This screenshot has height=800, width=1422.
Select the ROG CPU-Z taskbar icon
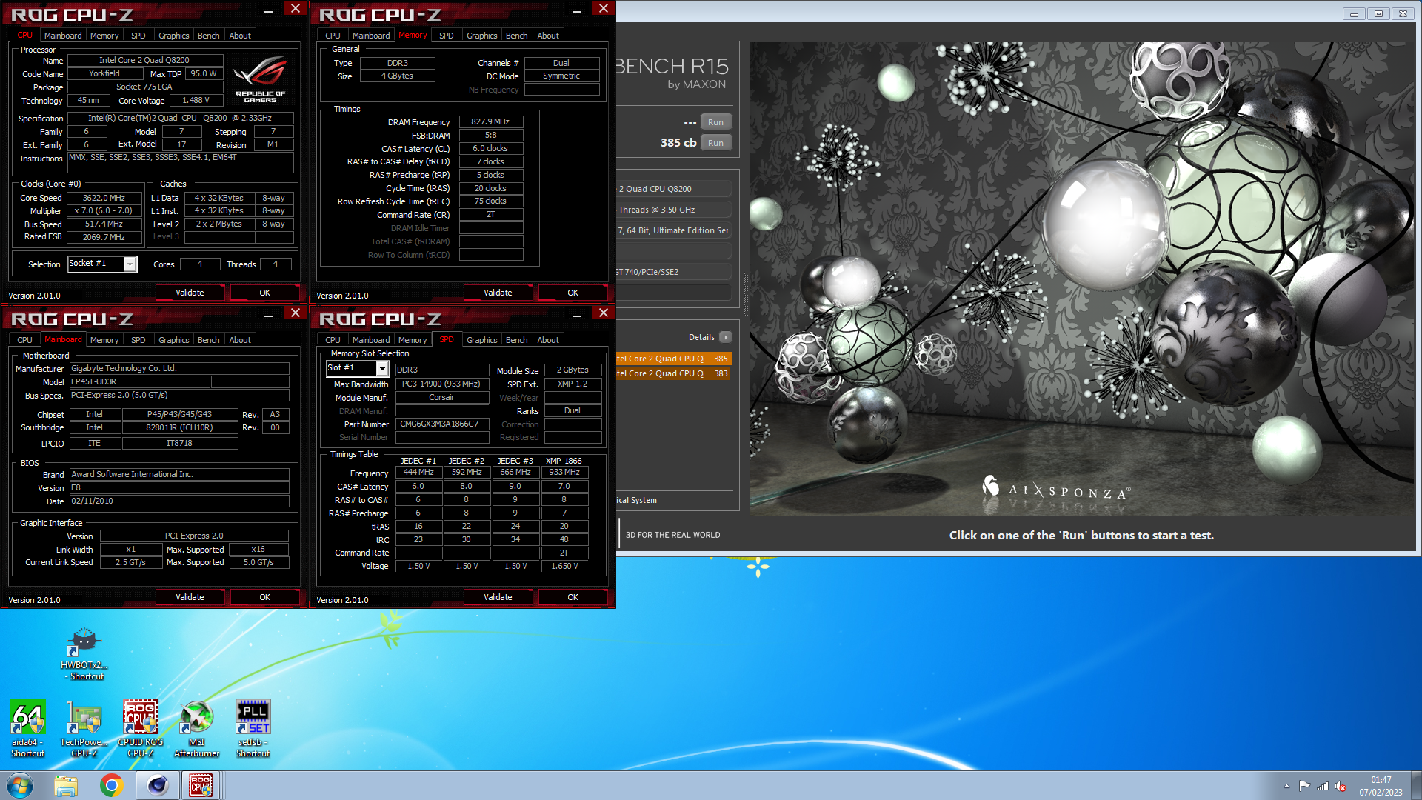tap(201, 785)
